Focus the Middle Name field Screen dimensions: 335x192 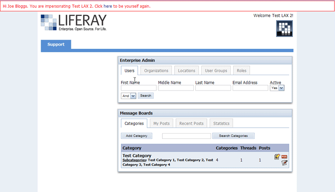tap(176, 88)
